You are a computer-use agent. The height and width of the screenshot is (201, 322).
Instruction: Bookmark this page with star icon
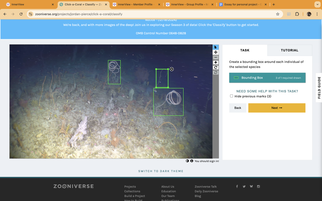point(278,14)
